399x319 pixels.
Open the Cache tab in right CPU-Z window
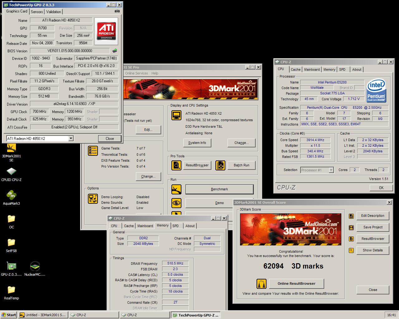tap(296, 69)
